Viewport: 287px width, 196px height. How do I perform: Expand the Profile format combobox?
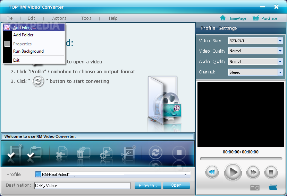pos(185,175)
